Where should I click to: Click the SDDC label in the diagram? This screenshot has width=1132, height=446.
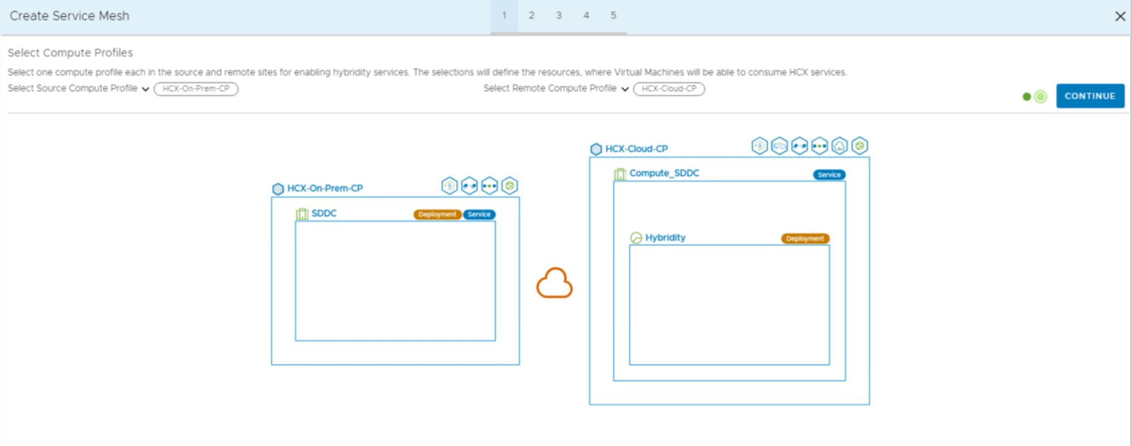(x=324, y=213)
